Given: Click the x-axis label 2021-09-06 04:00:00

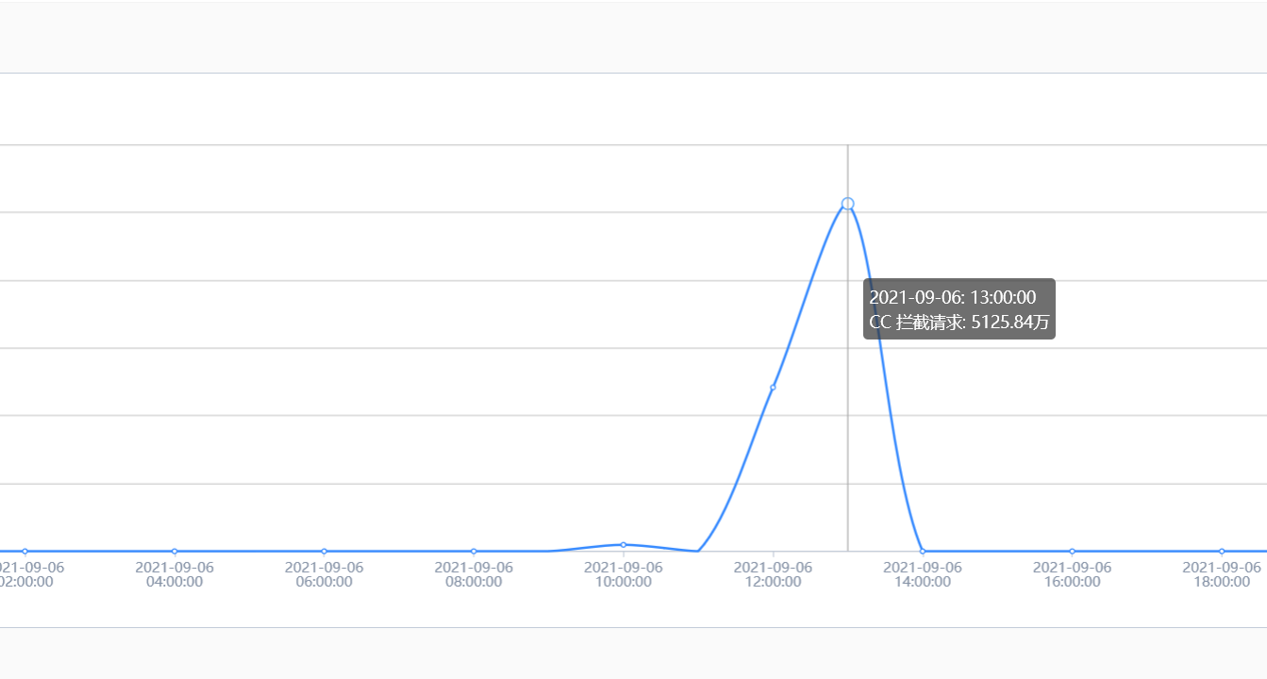Looking at the screenshot, I should tap(175, 574).
